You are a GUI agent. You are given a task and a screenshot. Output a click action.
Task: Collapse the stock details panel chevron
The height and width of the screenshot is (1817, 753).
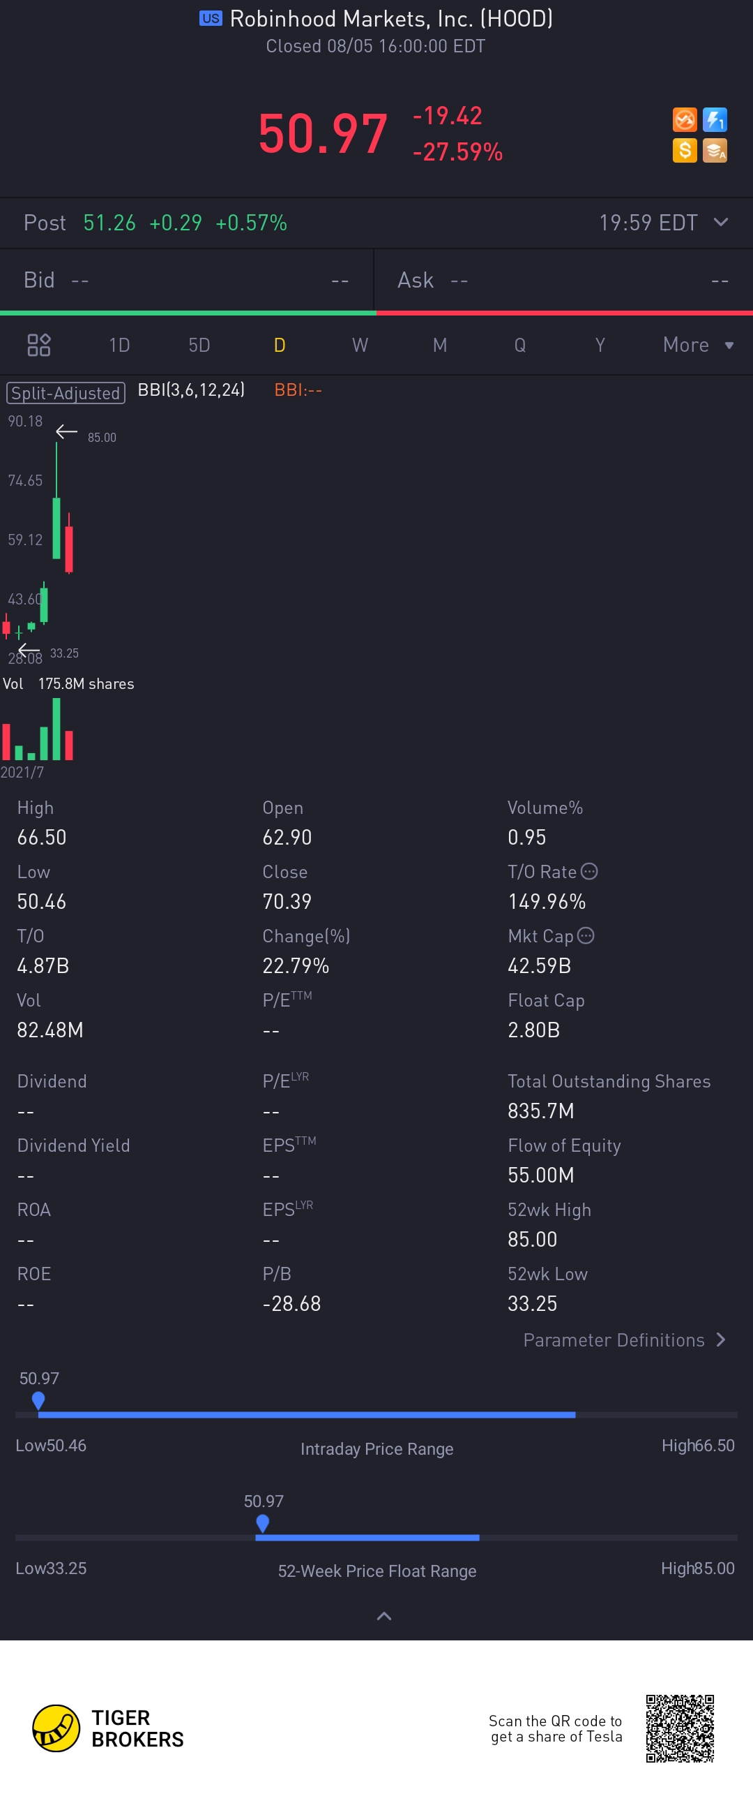pyautogui.click(x=384, y=1616)
